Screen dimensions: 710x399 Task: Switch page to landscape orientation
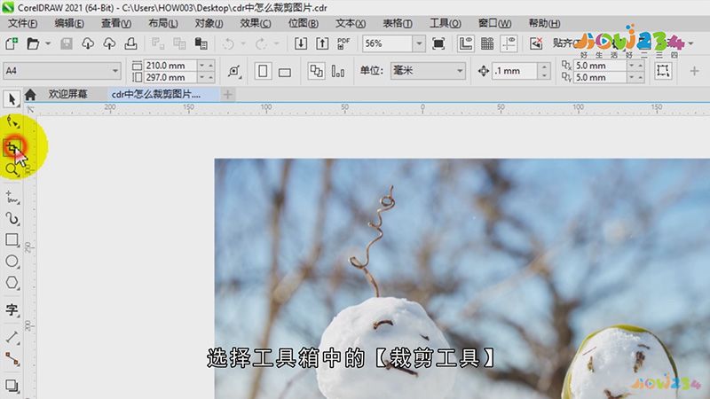pos(284,72)
